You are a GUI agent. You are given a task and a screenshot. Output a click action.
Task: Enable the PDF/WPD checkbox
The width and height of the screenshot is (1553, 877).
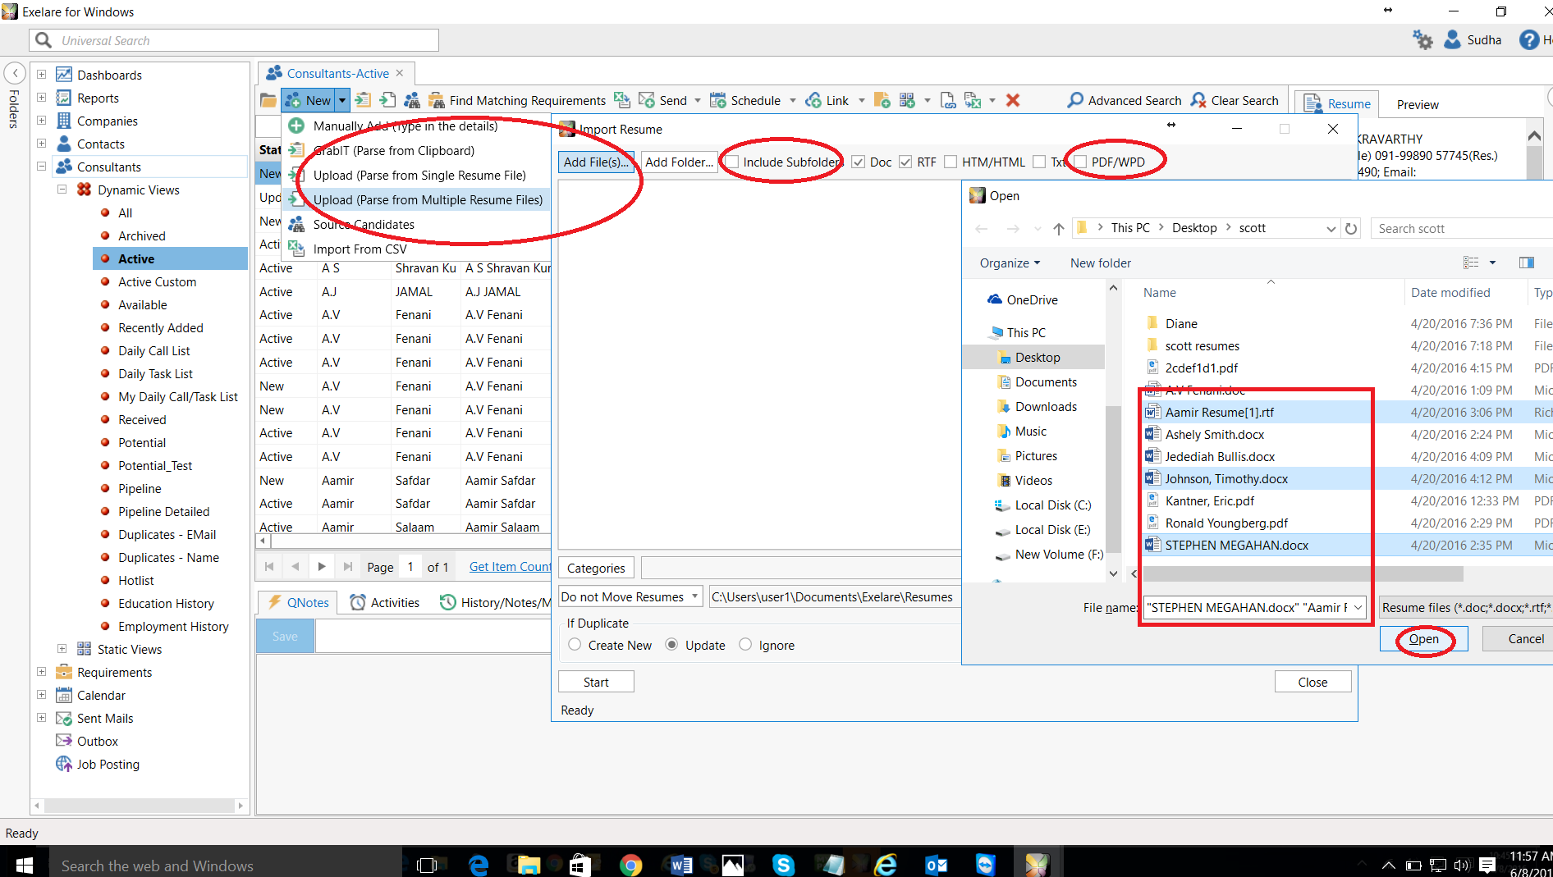click(1080, 162)
